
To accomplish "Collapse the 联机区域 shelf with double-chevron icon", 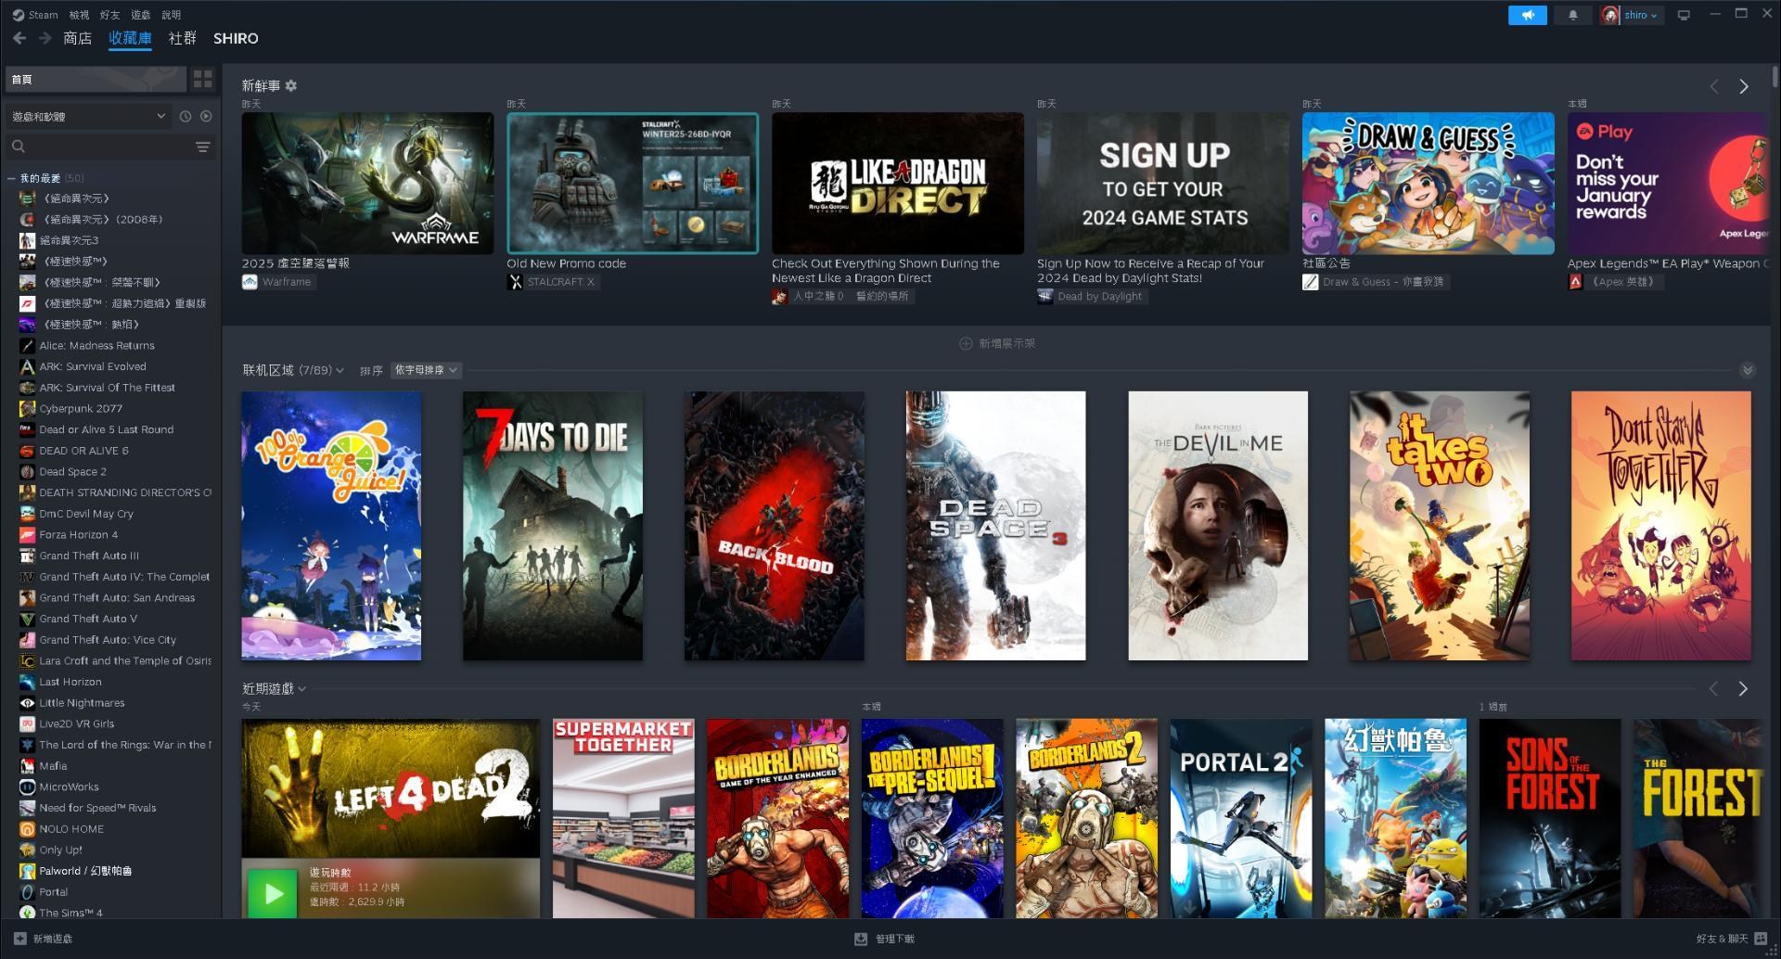I will tap(1748, 370).
